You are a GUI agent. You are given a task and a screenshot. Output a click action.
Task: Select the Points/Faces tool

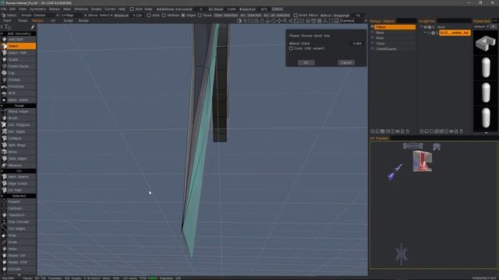point(19,66)
